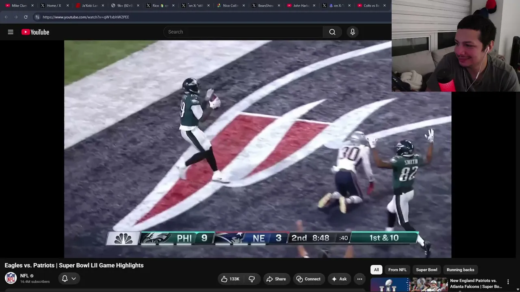Expand the notification options chevron
This screenshot has height=292, width=520.
tap(74, 279)
